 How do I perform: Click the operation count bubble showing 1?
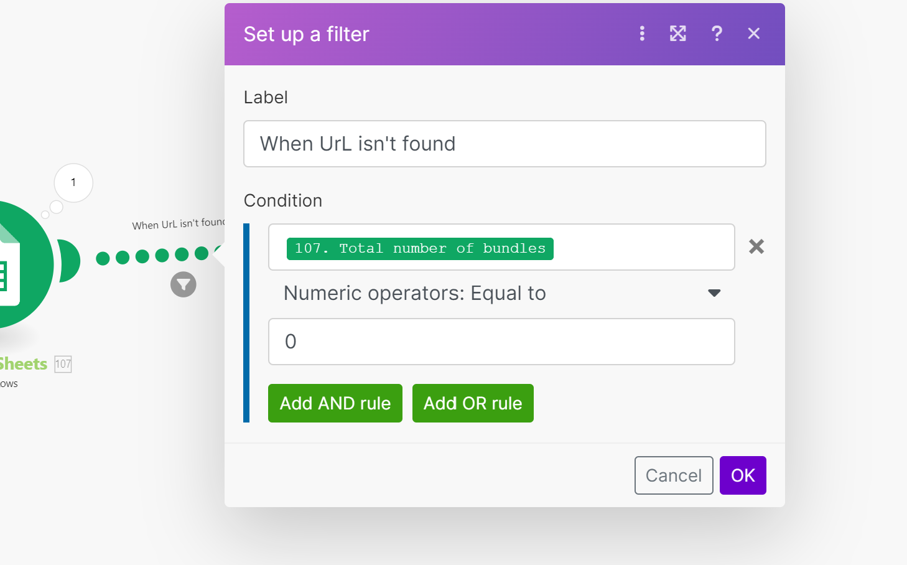point(73,182)
